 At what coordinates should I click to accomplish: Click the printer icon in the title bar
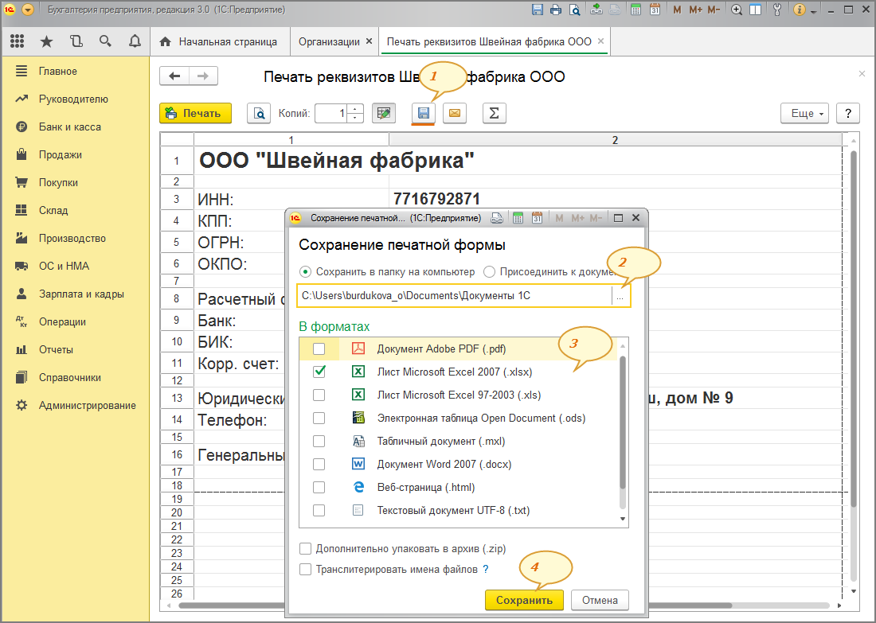556,10
